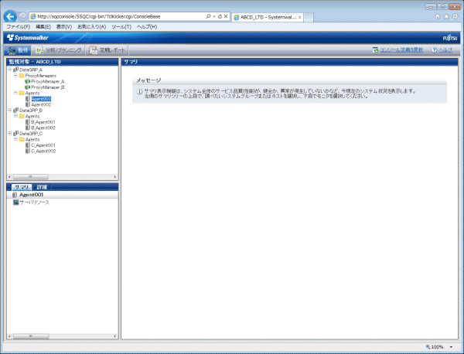Click C_Agent002 server icon

click(x=28, y=151)
